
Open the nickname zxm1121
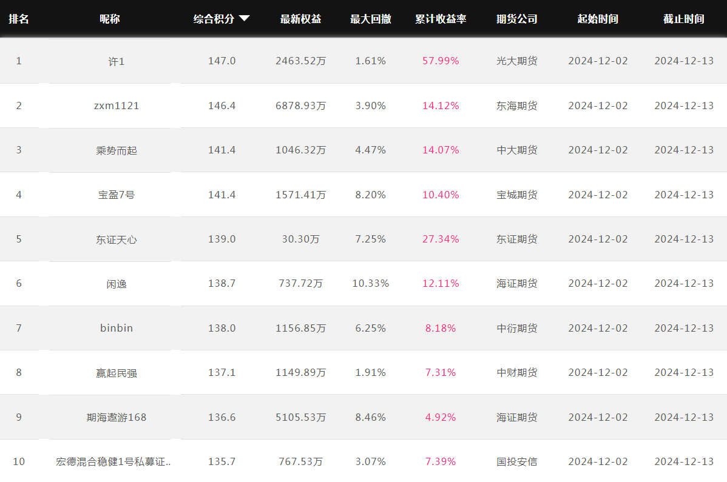[x=117, y=105]
